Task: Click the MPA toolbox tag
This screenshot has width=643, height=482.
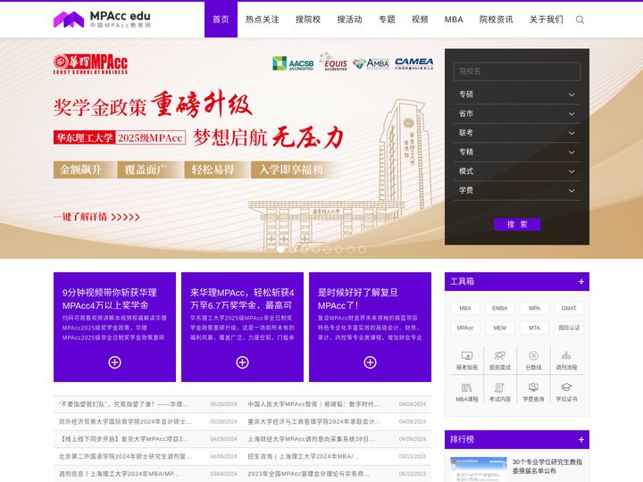Action: pyautogui.click(x=534, y=308)
